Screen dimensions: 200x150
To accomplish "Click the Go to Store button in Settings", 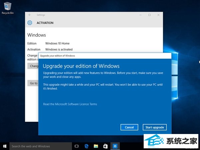I will tap(33, 83).
